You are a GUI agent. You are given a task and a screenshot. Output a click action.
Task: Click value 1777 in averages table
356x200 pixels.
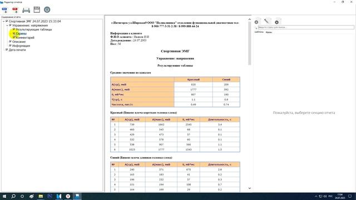pyautogui.click(x=194, y=89)
